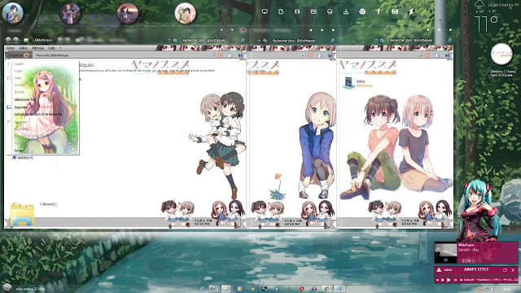Open the Facebook shortcut icon
521x293 pixels.
pos(379,11)
